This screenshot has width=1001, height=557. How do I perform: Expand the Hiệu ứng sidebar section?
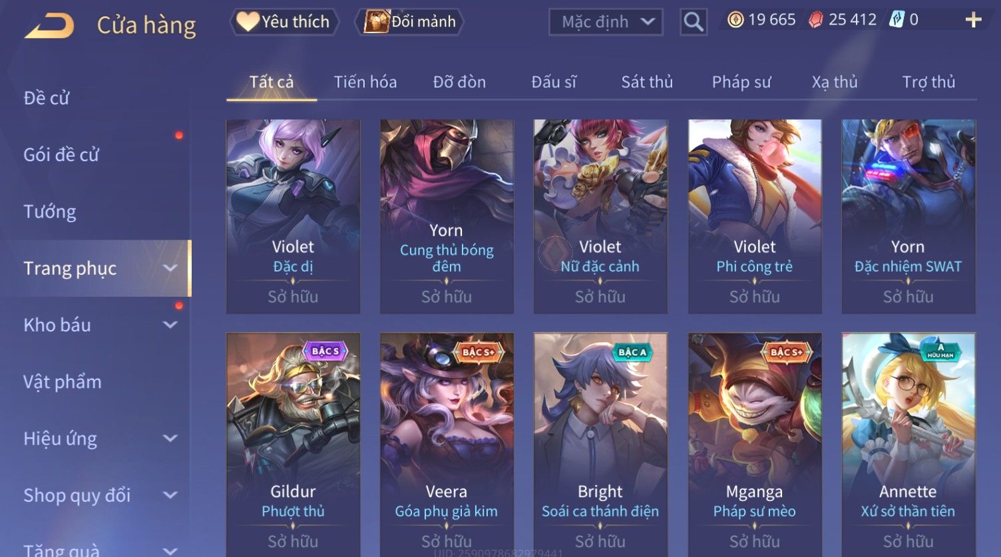pyautogui.click(x=170, y=439)
